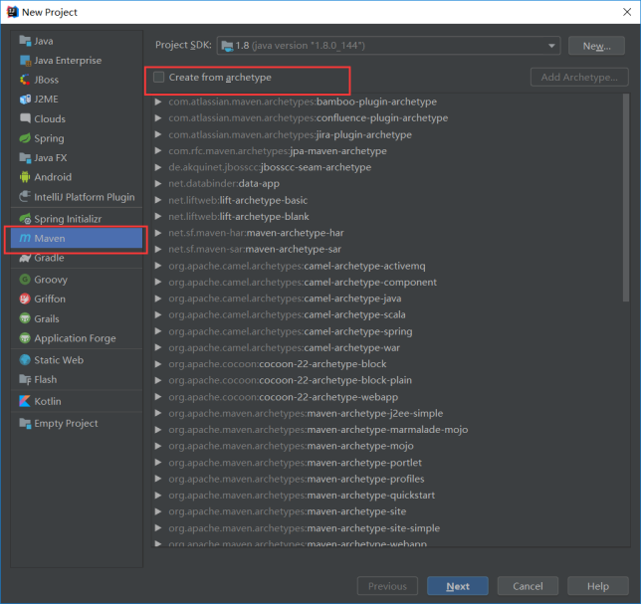
Task: Expand jpa-maven-archetype node
Action: [x=158, y=151]
